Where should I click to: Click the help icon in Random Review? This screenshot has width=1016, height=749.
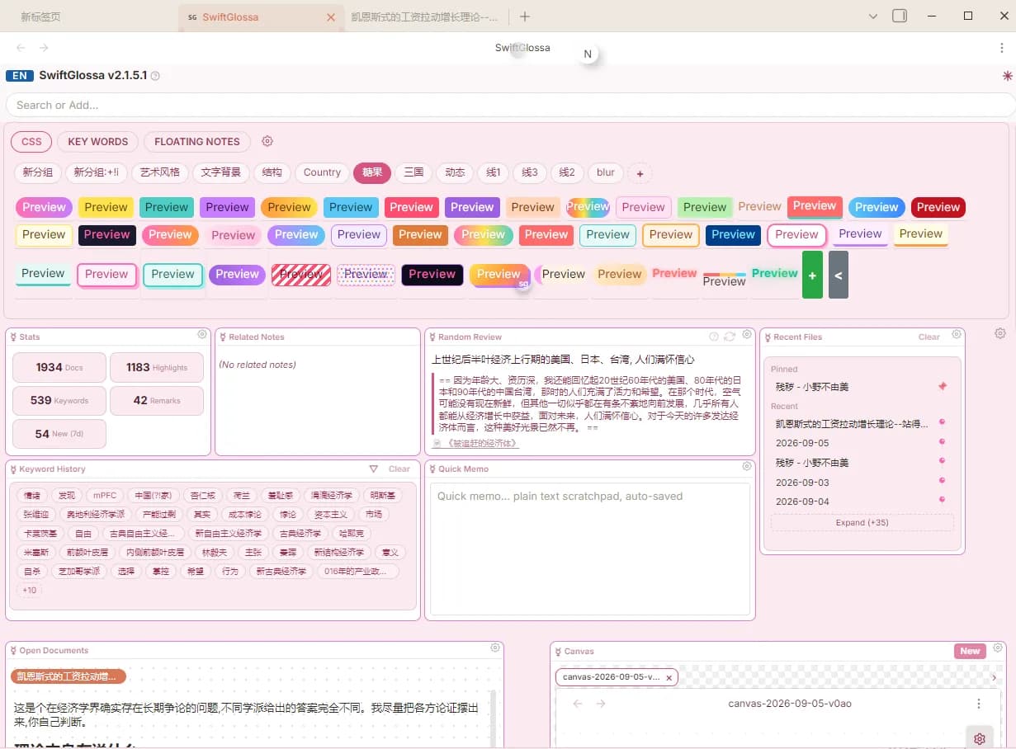pyautogui.click(x=714, y=336)
